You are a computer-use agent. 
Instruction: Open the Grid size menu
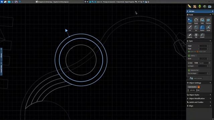(x=99, y=2)
